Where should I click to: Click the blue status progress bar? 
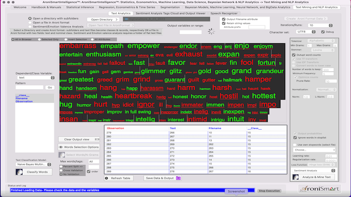(x=132, y=190)
